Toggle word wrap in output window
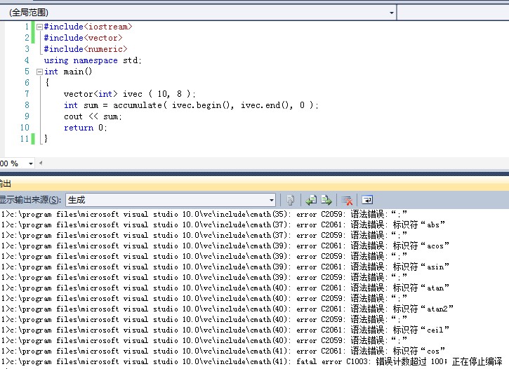 click(x=367, y=200)
